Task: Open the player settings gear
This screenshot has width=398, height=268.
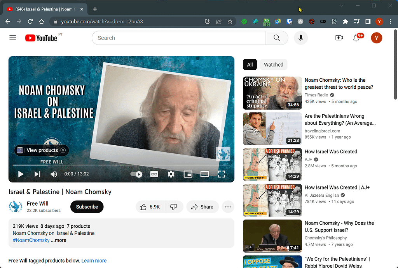Action: 171,174
